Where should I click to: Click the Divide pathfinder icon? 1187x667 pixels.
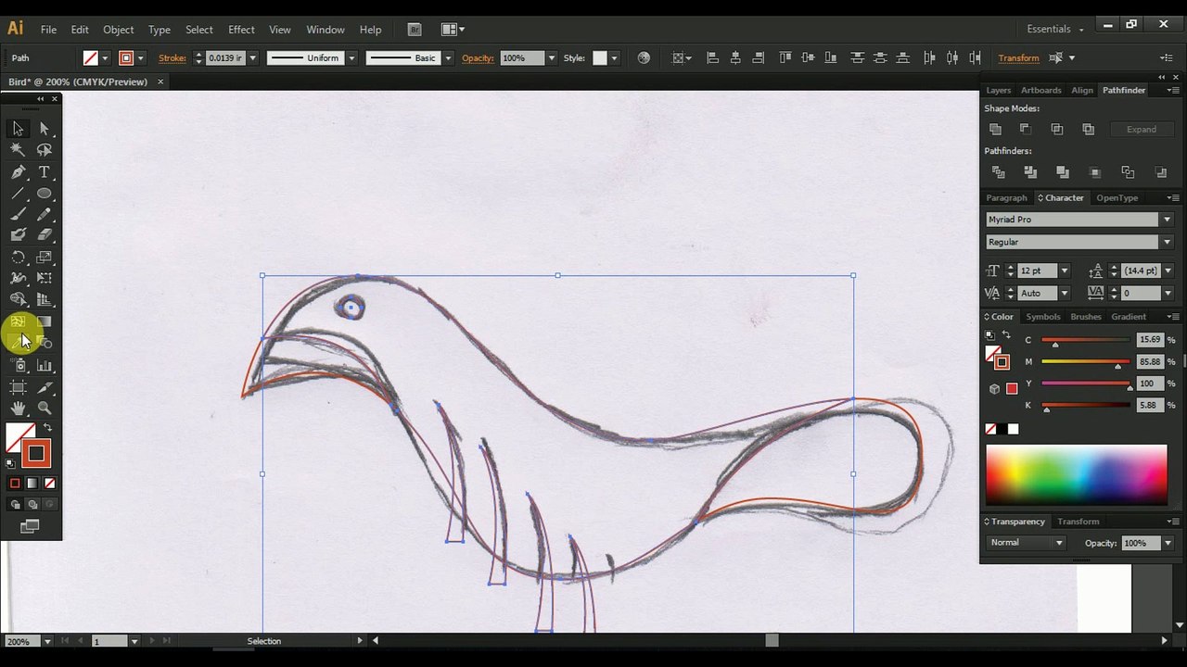998,172
